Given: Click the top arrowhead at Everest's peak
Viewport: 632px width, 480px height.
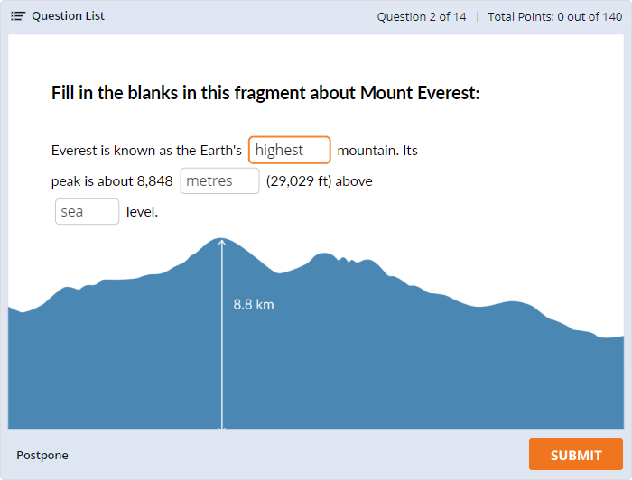Looking at the screenshot, I should (x=222, y=242).
